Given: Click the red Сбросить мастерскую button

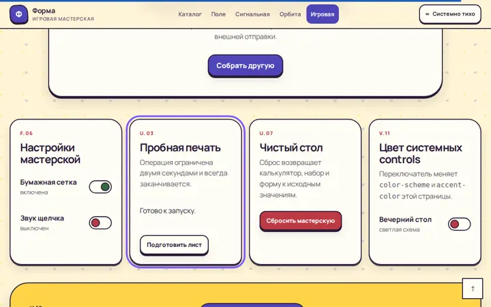Looking at the screenshot, I should pos(301,221).
